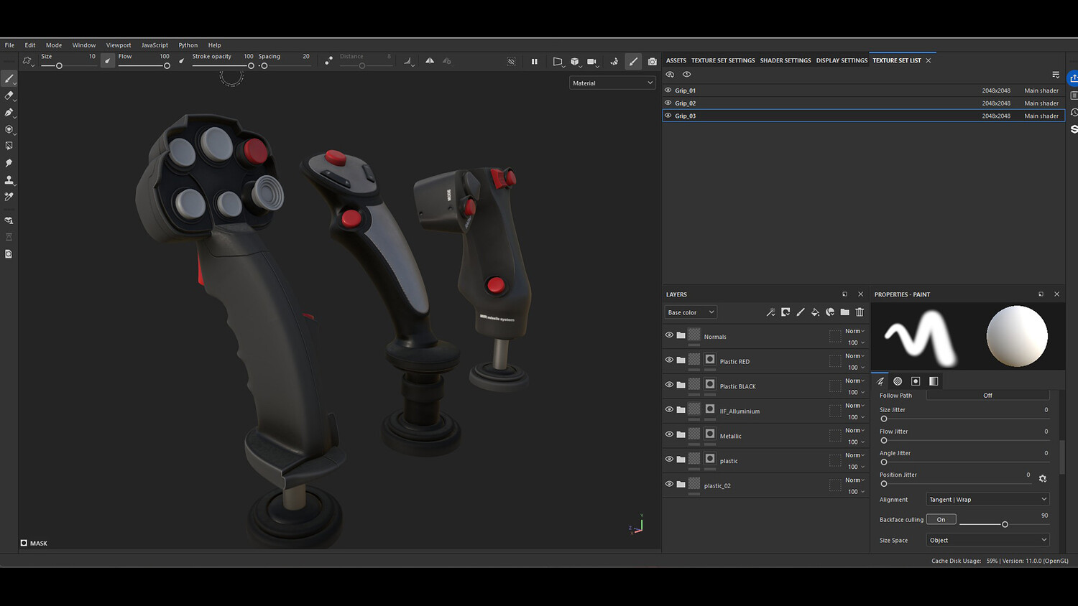Toggle visibility of Grip_03 texture set

(x=668, y=116)
